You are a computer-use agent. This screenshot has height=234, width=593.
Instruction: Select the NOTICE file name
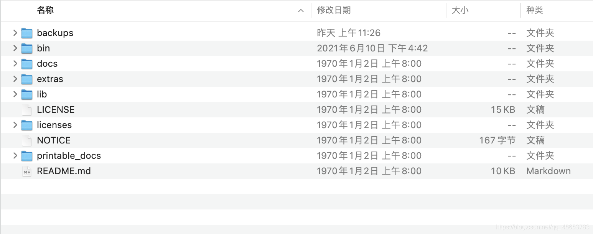(x=54, y=140)
